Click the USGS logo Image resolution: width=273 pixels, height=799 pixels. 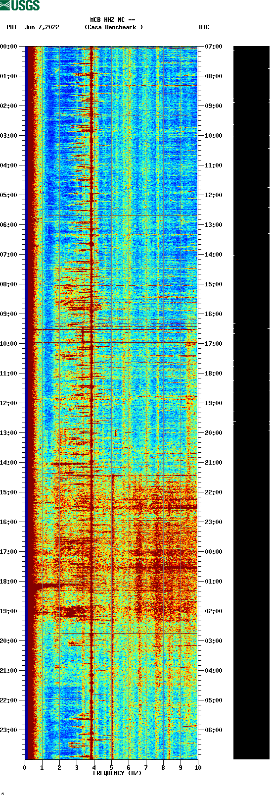click(20, 5)
